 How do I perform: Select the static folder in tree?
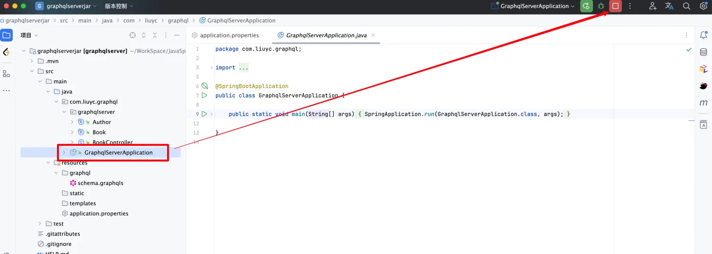[77, 193]
